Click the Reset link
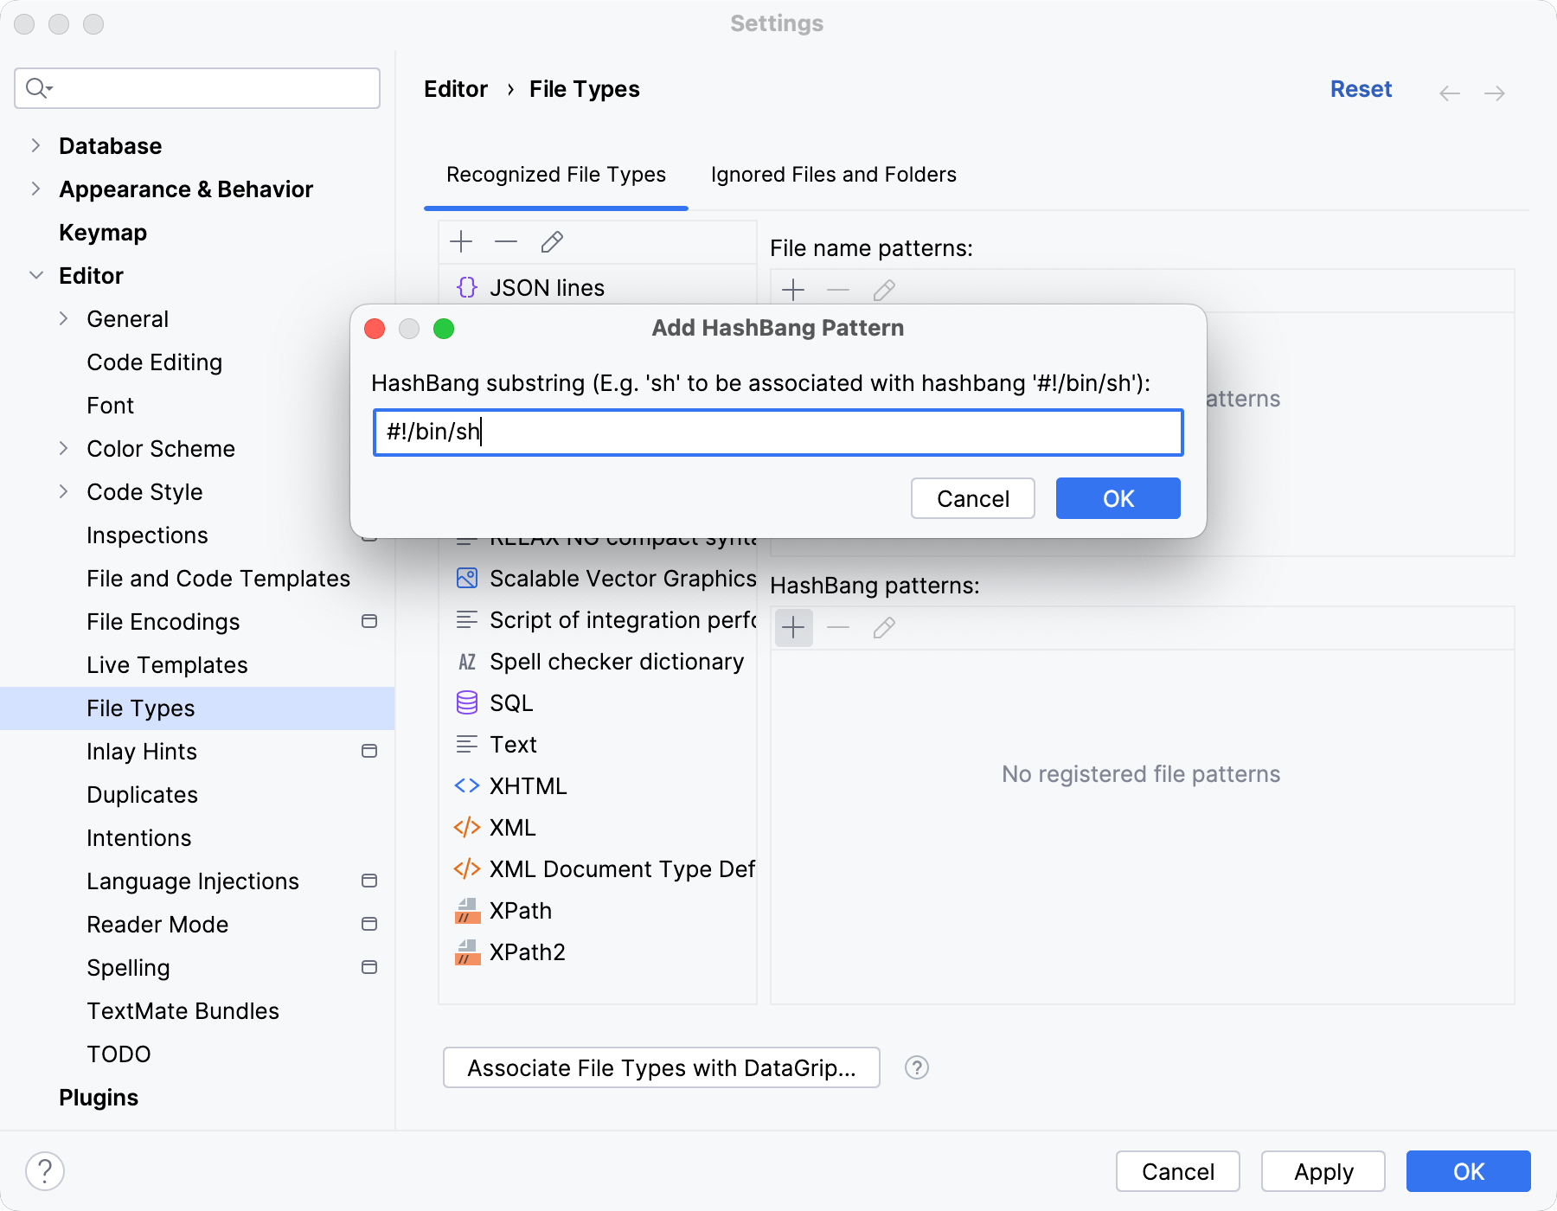Image resolution: width=1557 pixels, height=1211 pixels. pyautogui.click(x=1360, y=90)
